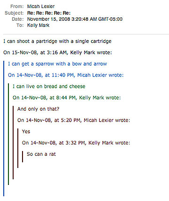Screen dimensions: 169x201
Task: Click the 'And only on that?' quote
Action: click(38, 109)
